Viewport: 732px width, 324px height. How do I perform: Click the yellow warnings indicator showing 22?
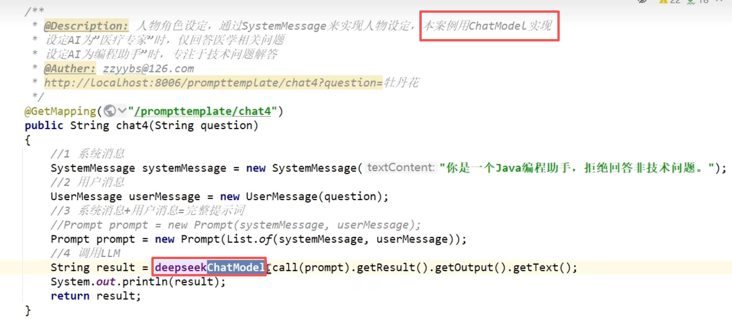tap(669, 2)
